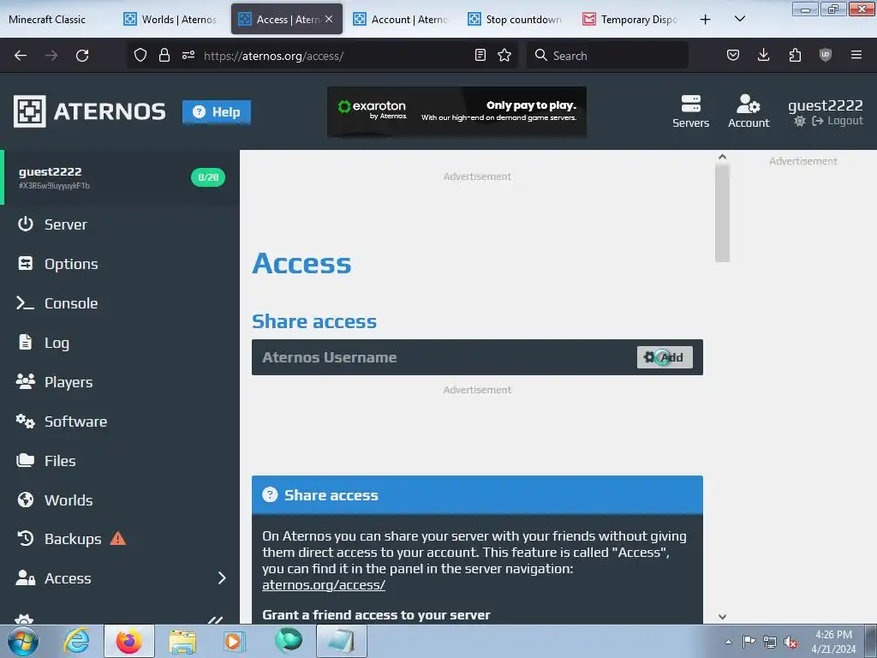This screenshot has height=658, width=877.
Task: Open Players in the sidebar
Action: point(54,382)
